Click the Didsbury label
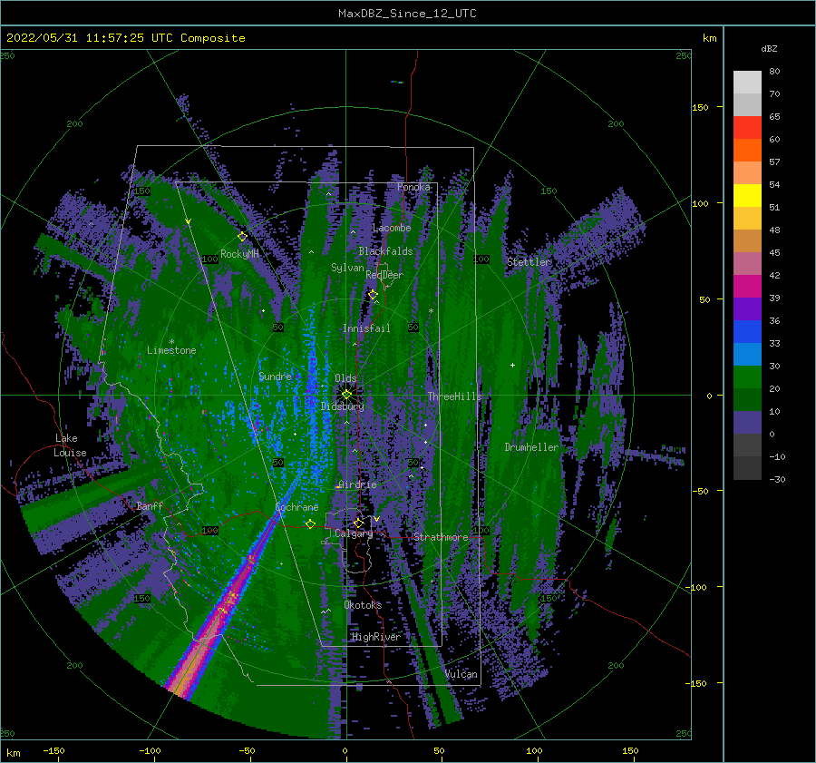Image resolution: width=816 pixels, height=763 pixels. click(343, 406)
